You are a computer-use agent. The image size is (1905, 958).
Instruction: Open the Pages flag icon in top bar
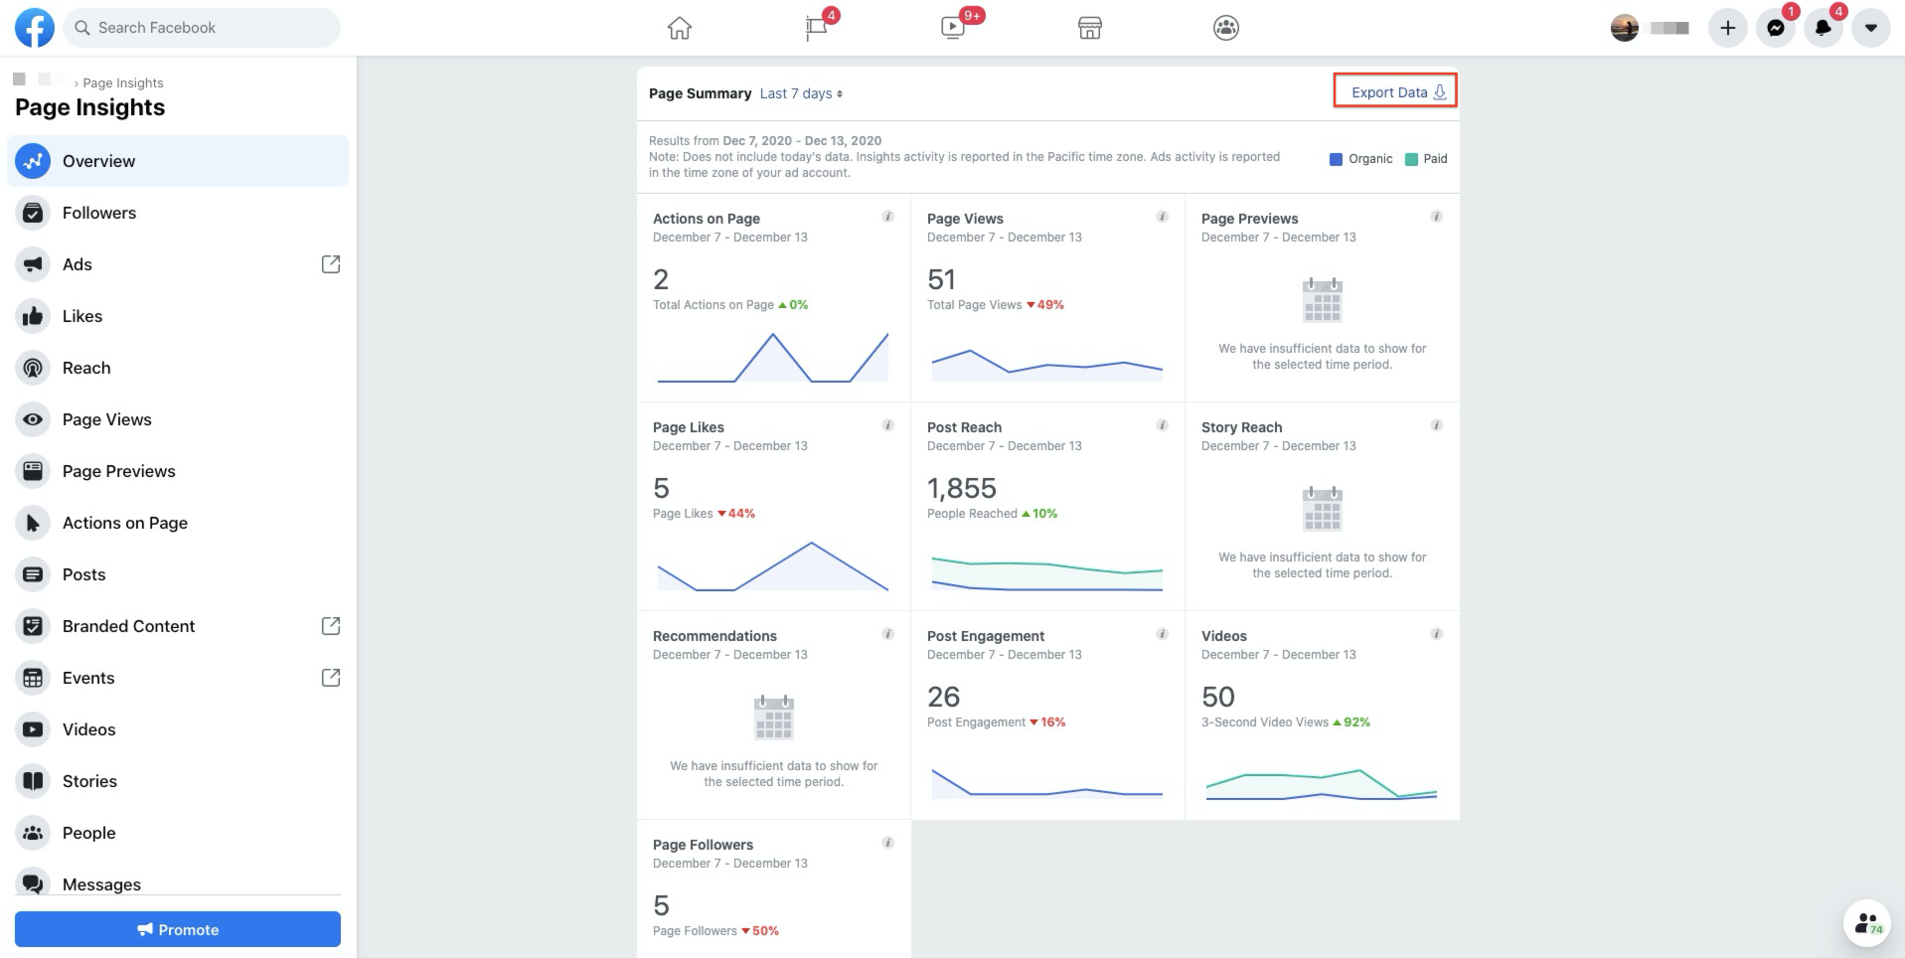[816, 28]
